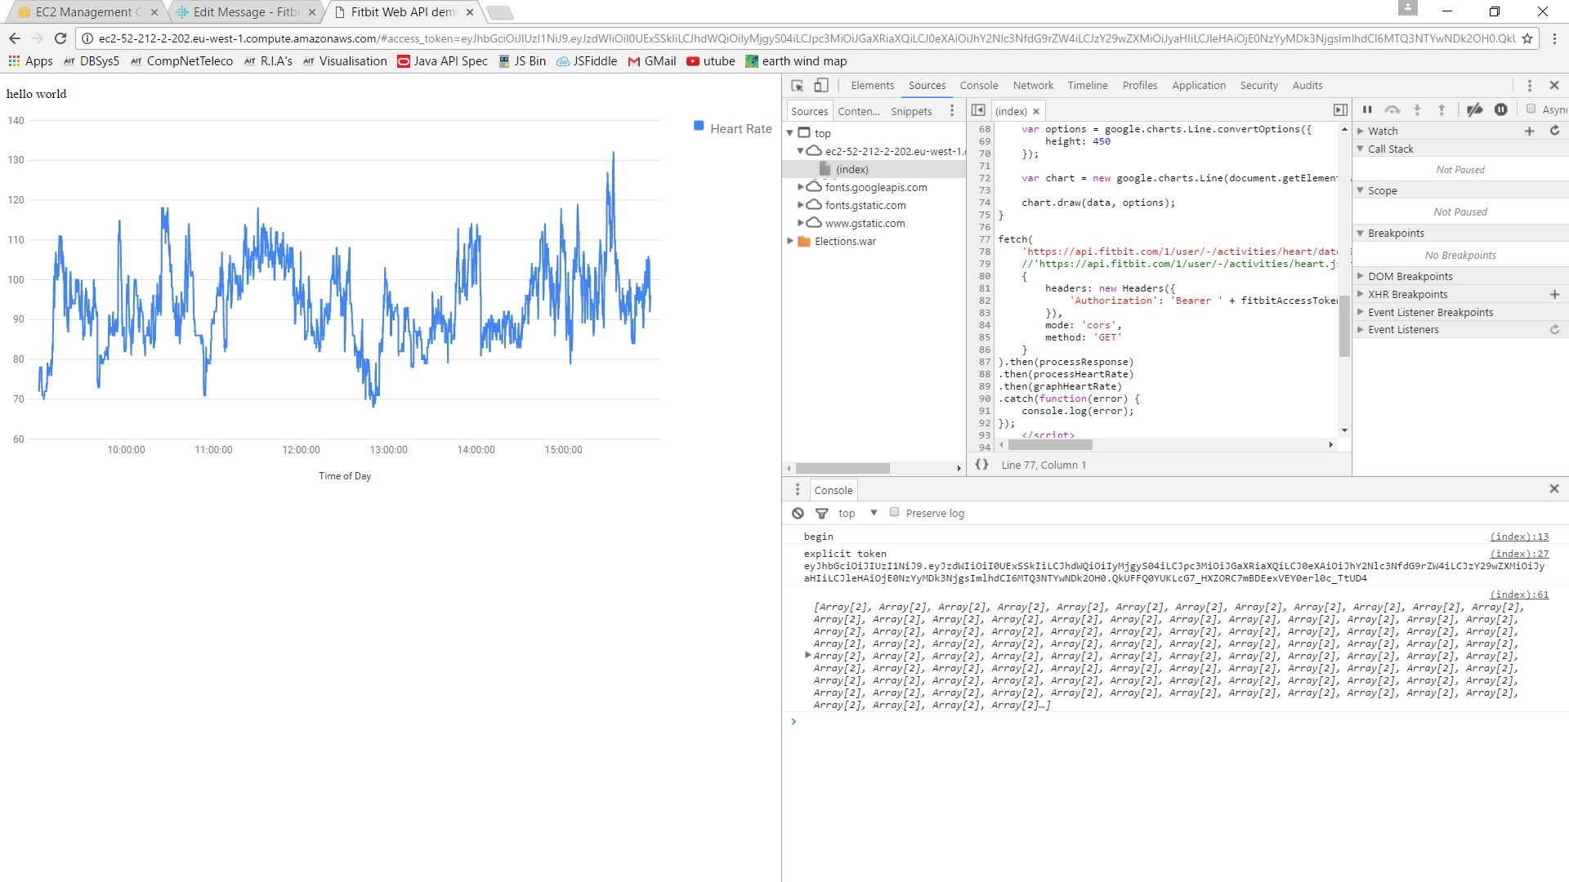Open the Application panel
This screenshot has height=882, width=1569.
[1198, 85]
